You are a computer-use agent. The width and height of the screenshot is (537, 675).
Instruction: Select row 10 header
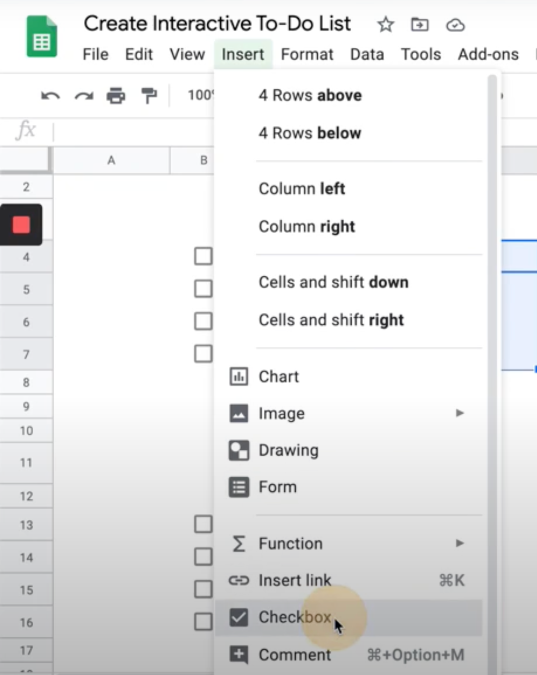point(26,431)
